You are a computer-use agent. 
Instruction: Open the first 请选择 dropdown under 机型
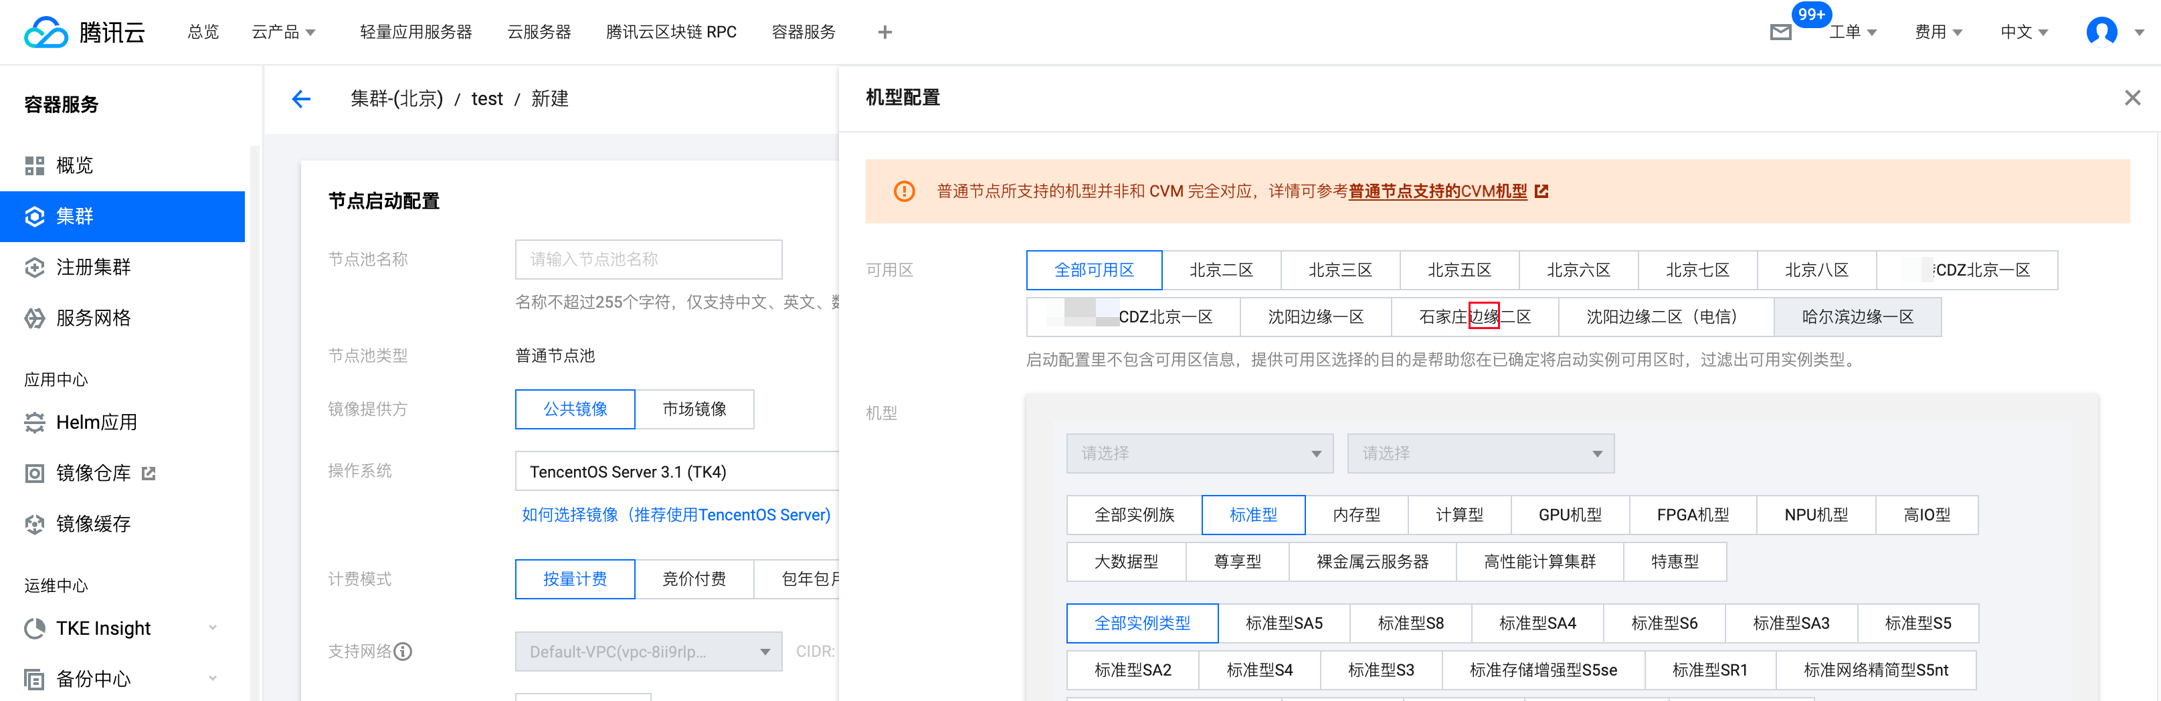click(1200, 454)
